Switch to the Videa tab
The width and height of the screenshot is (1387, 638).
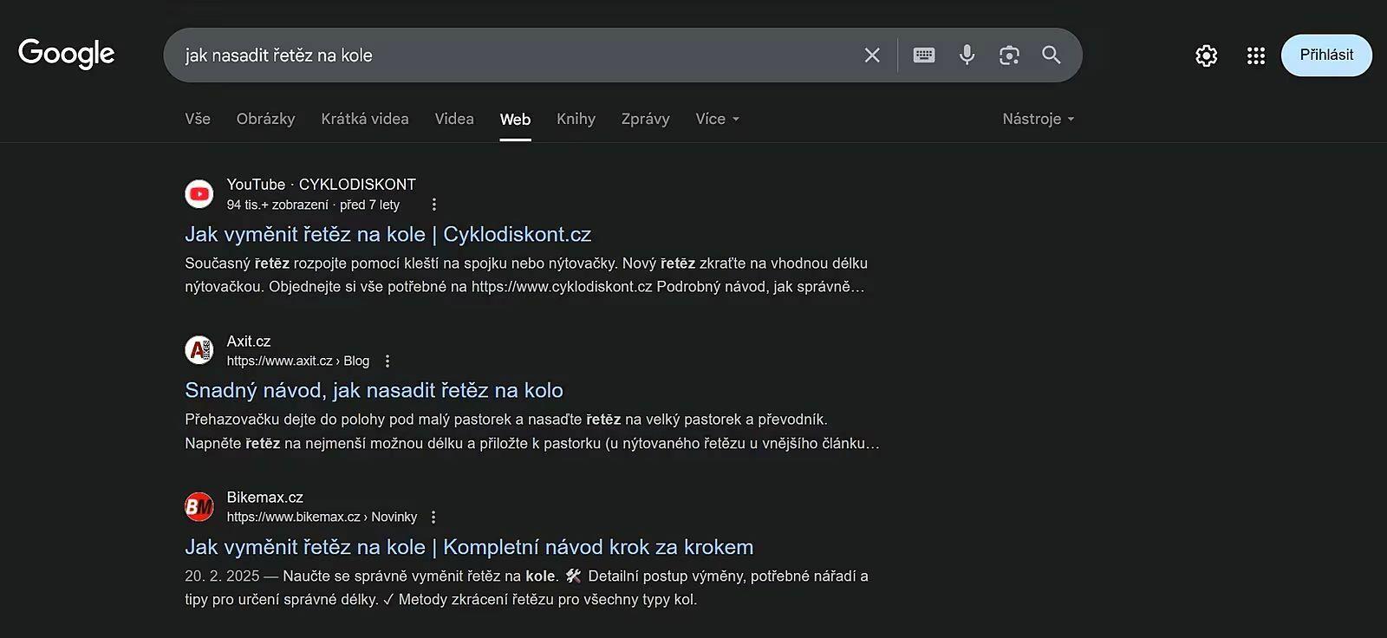click(454, 119)
